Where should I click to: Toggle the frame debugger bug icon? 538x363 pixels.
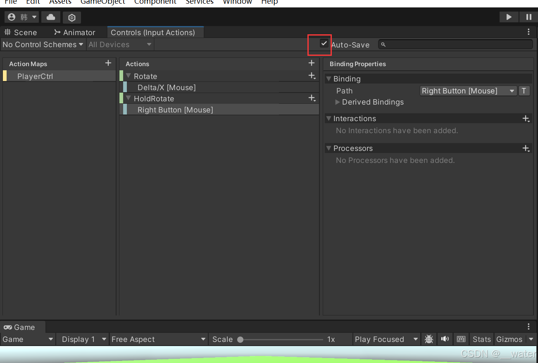(x=429, y=339)
